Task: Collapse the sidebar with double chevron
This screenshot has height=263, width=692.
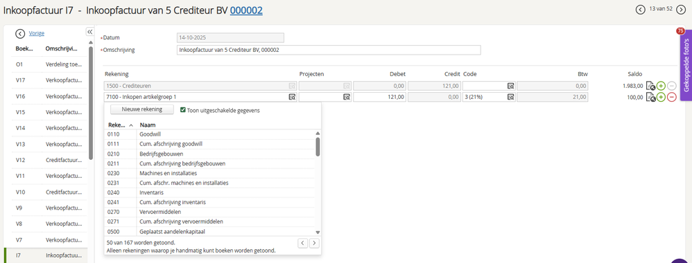Action: tap(89, 32)
